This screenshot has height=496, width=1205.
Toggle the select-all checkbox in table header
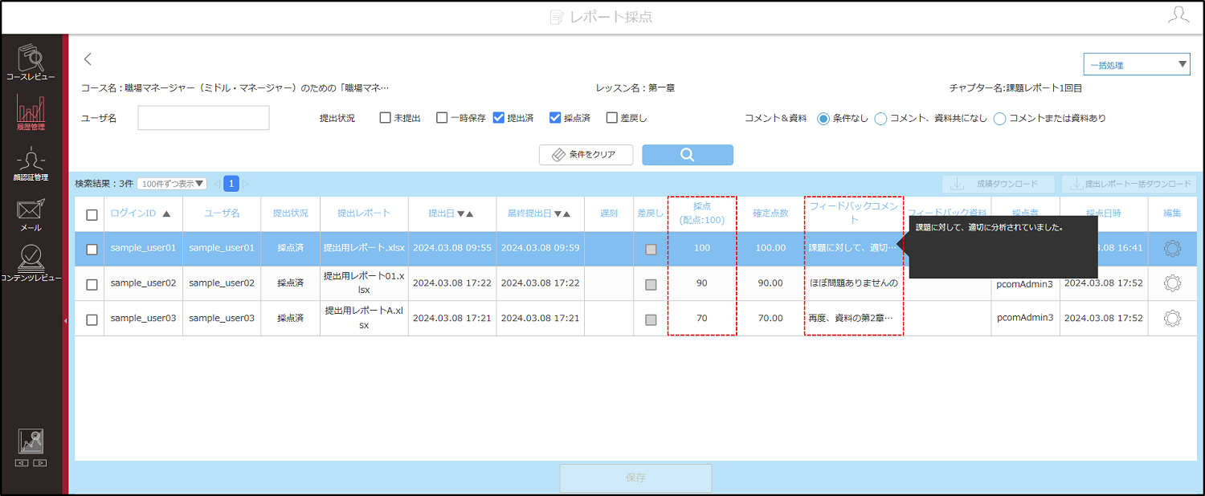pos(92,214)
